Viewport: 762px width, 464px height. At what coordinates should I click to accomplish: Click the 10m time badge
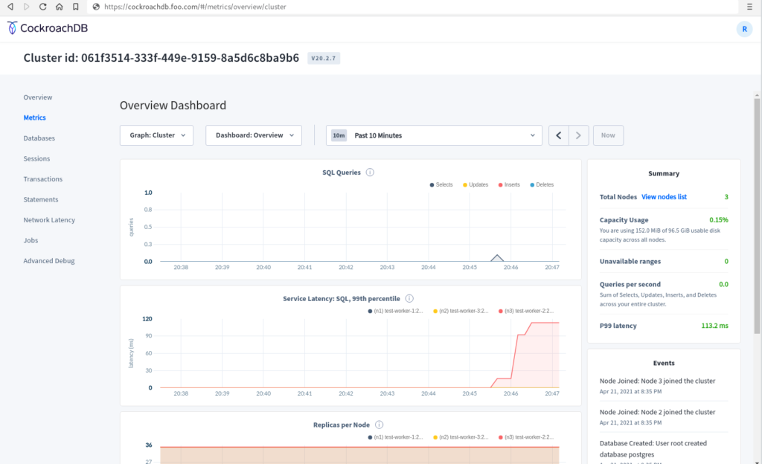tap(339, 135)
